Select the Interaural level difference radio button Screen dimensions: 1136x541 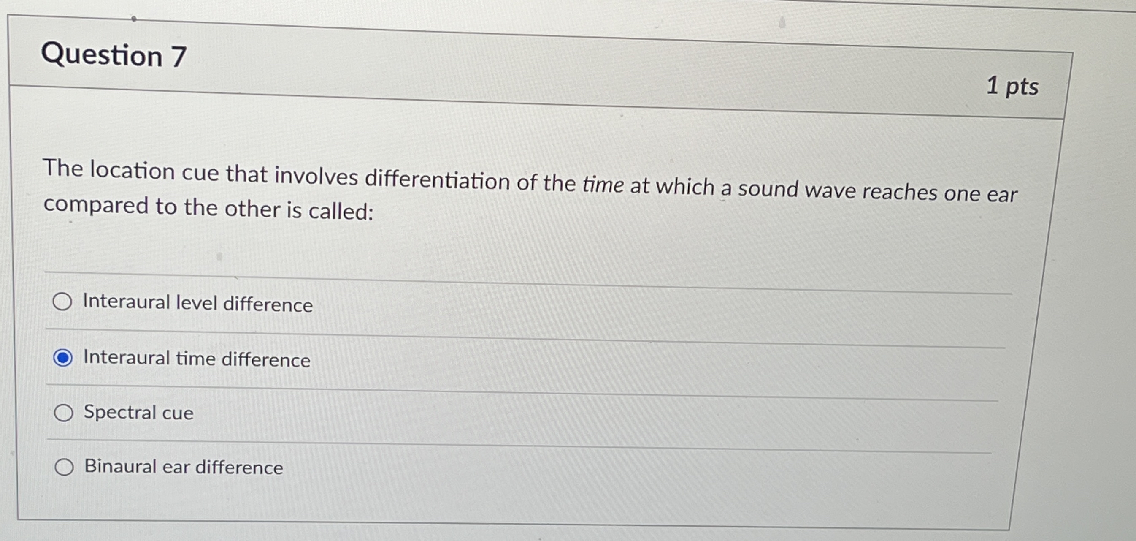[63, 302]
